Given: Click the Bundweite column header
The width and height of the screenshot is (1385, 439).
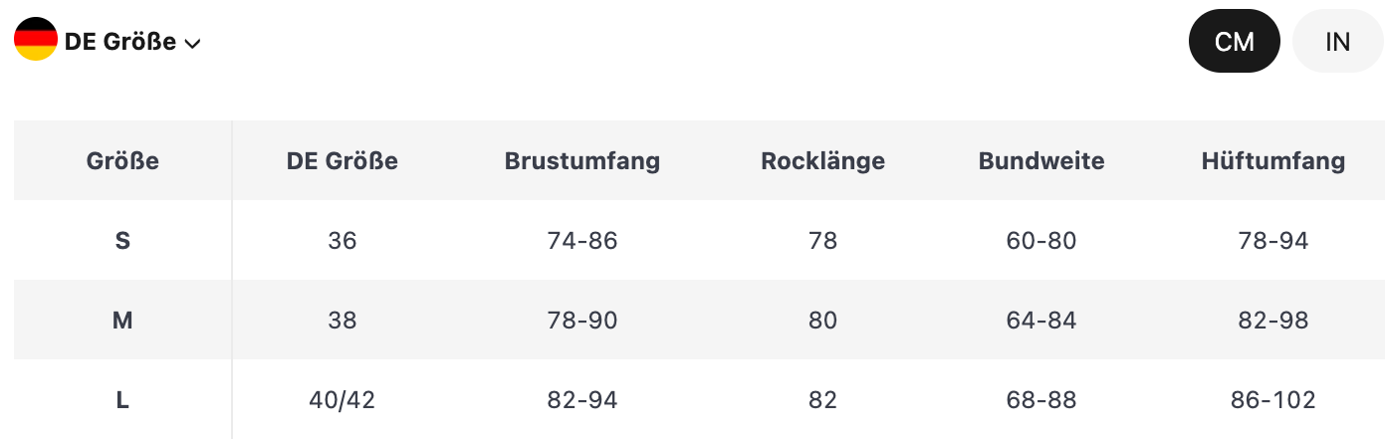Looking at the screenshot, I should point(1041,160).
